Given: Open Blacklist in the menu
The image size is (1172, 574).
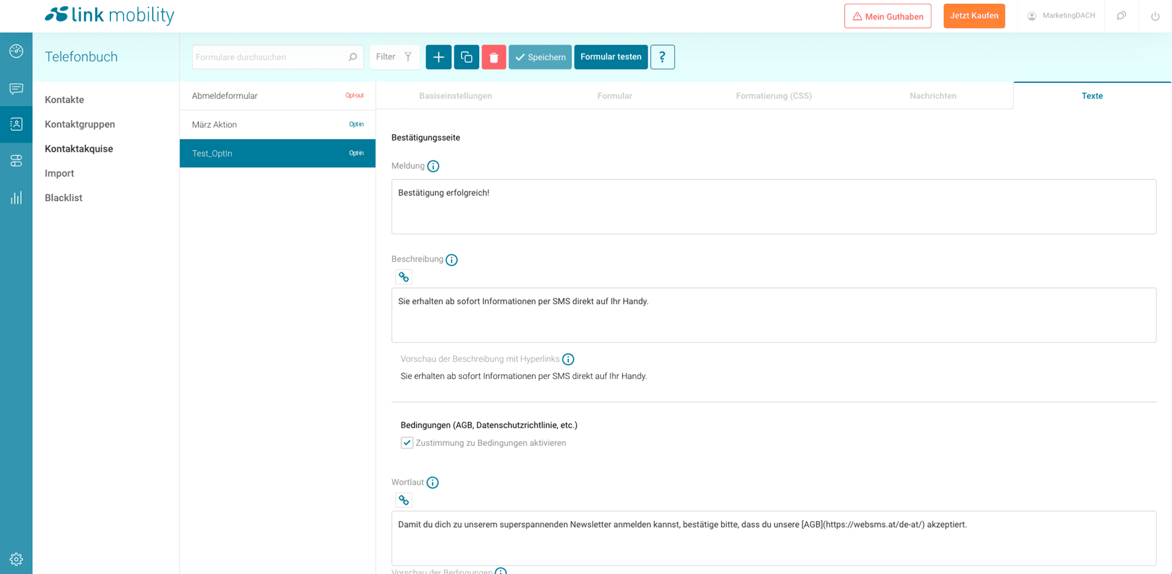Looking at the screenshot, I should (63, 198).
